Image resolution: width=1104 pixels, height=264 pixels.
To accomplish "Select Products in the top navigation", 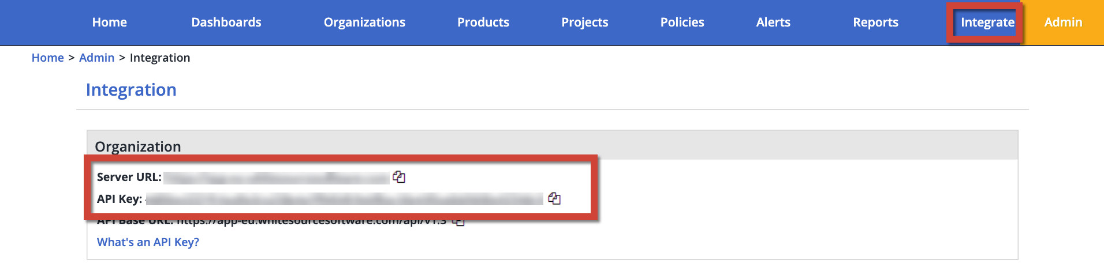I will tap(483, 22).
